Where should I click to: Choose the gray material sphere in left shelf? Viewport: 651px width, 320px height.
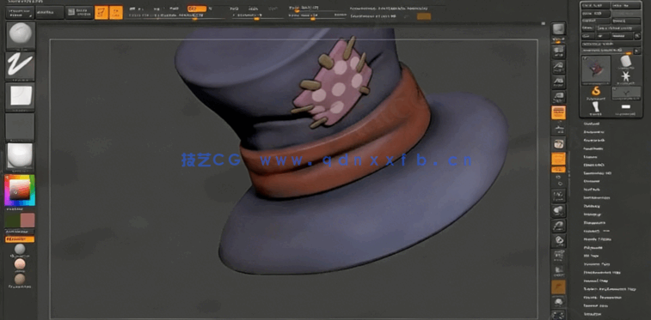tap(20, 249)
